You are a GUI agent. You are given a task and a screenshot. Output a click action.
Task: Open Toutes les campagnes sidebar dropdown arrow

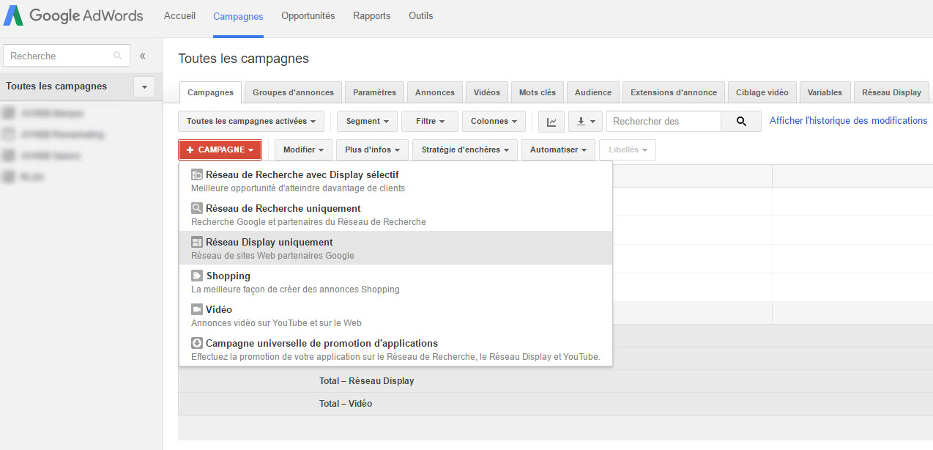[144, 86]
